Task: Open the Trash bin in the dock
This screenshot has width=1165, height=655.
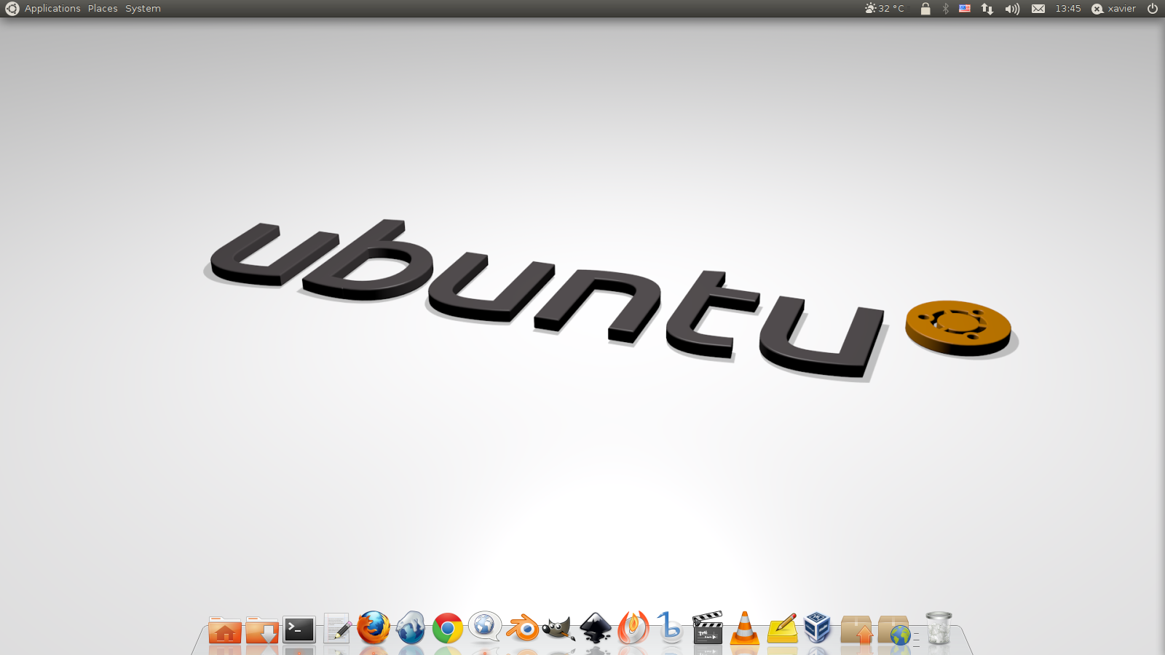Action: coord(939,628)
